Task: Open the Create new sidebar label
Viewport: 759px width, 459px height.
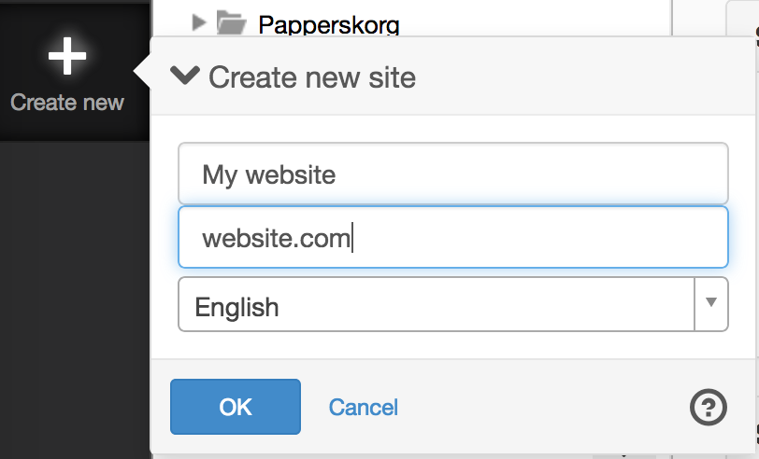Action: point(67,103)
